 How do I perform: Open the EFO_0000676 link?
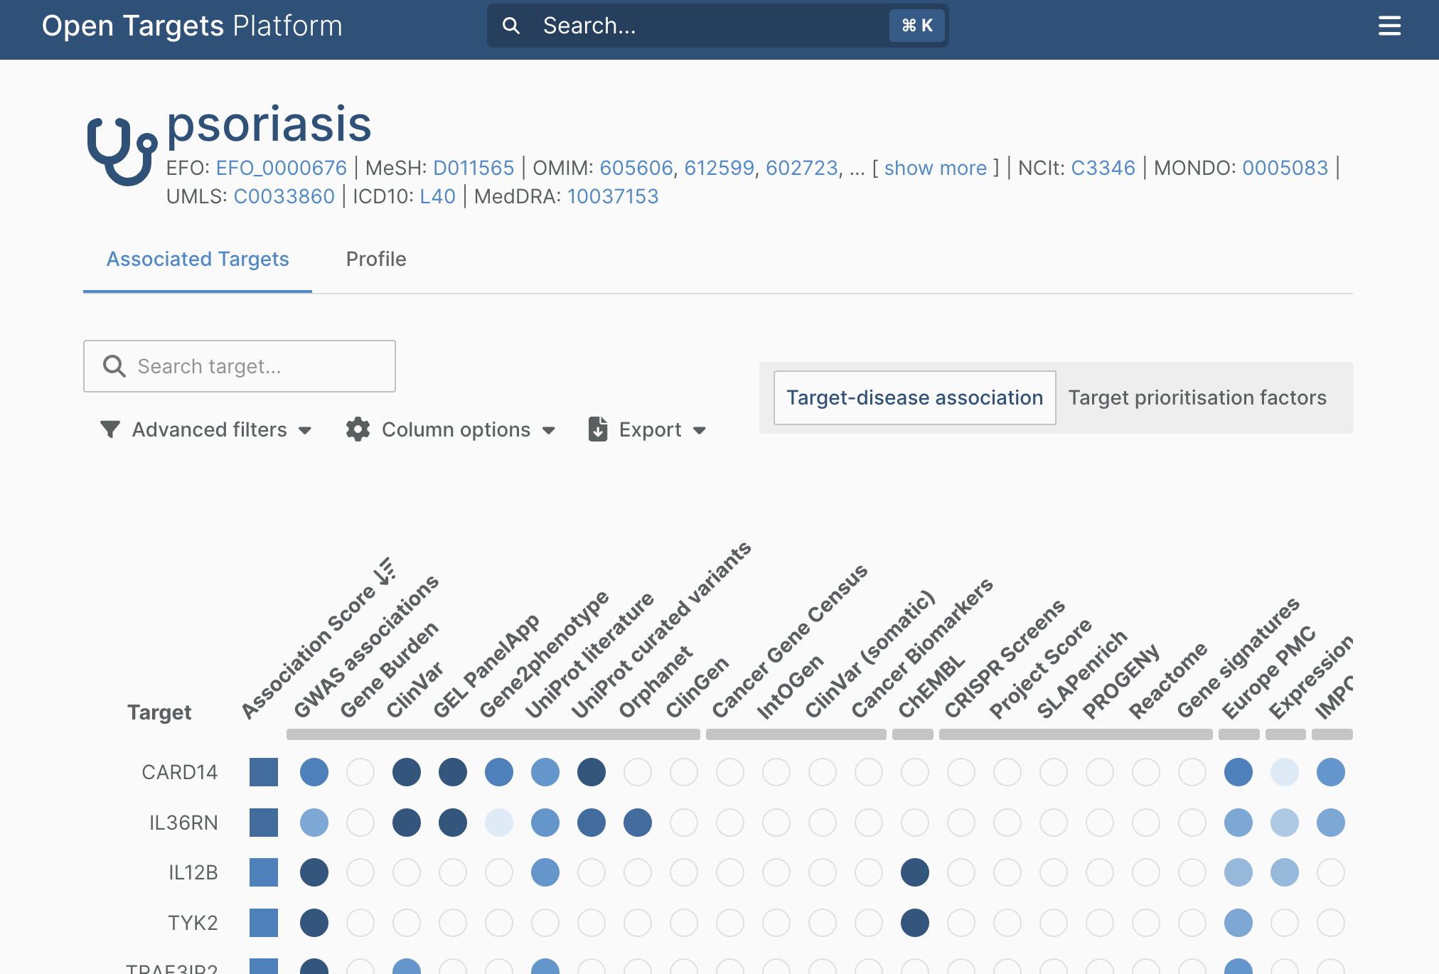pos(281,168)
